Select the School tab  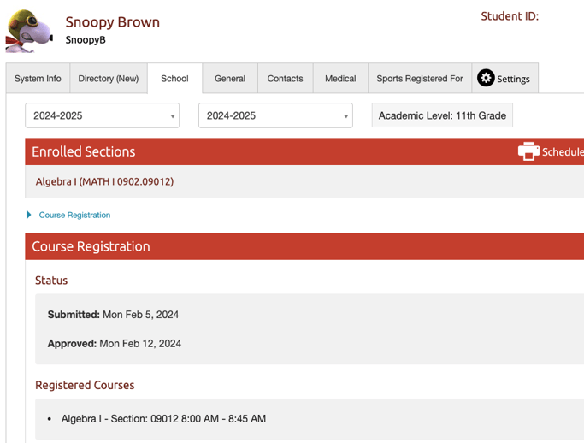point(174,79)
